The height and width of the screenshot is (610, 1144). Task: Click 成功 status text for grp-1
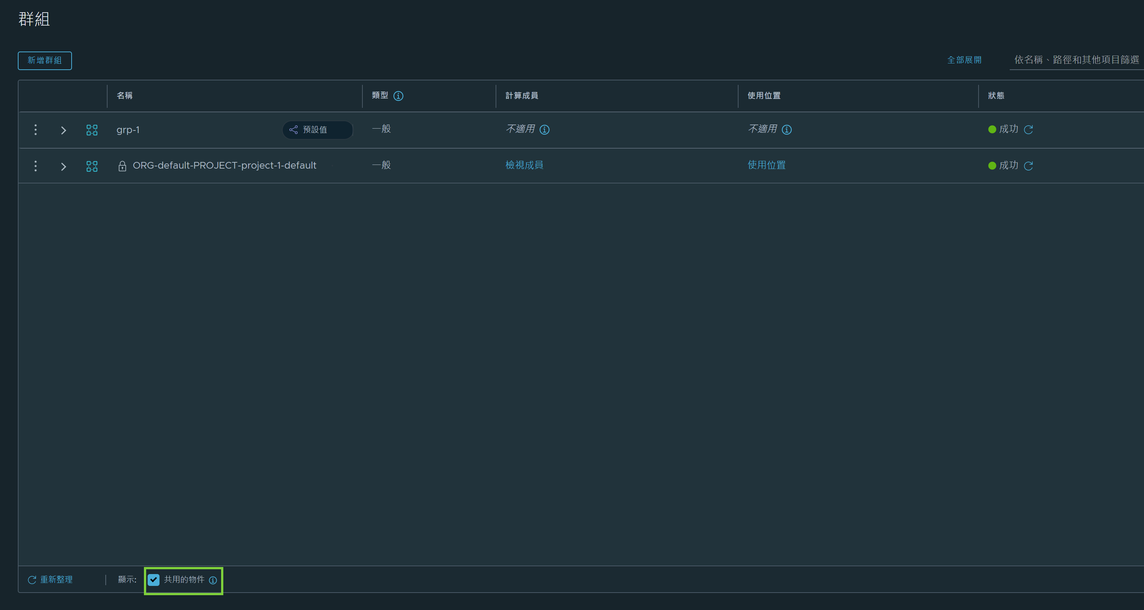[1009, 129]
